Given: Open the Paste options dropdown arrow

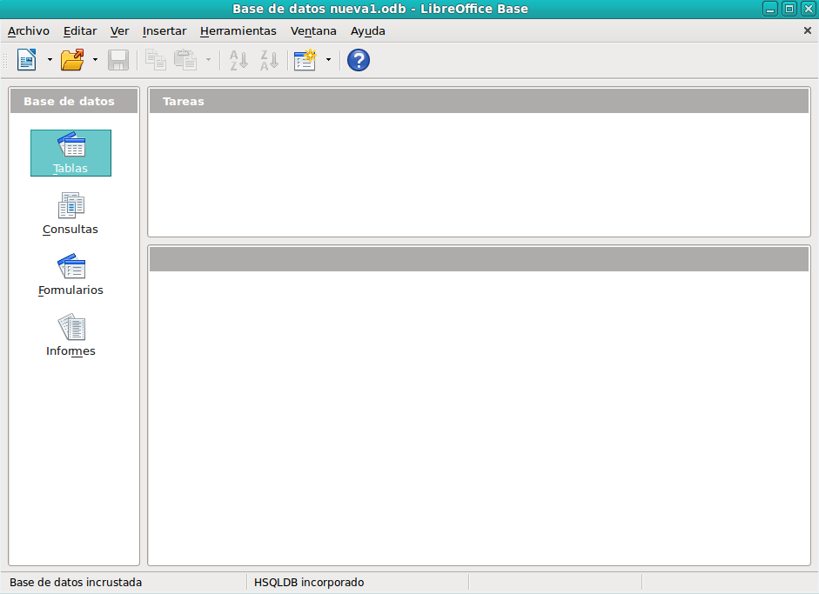Looking at the screenshot, I should click(x=208, y=60).
